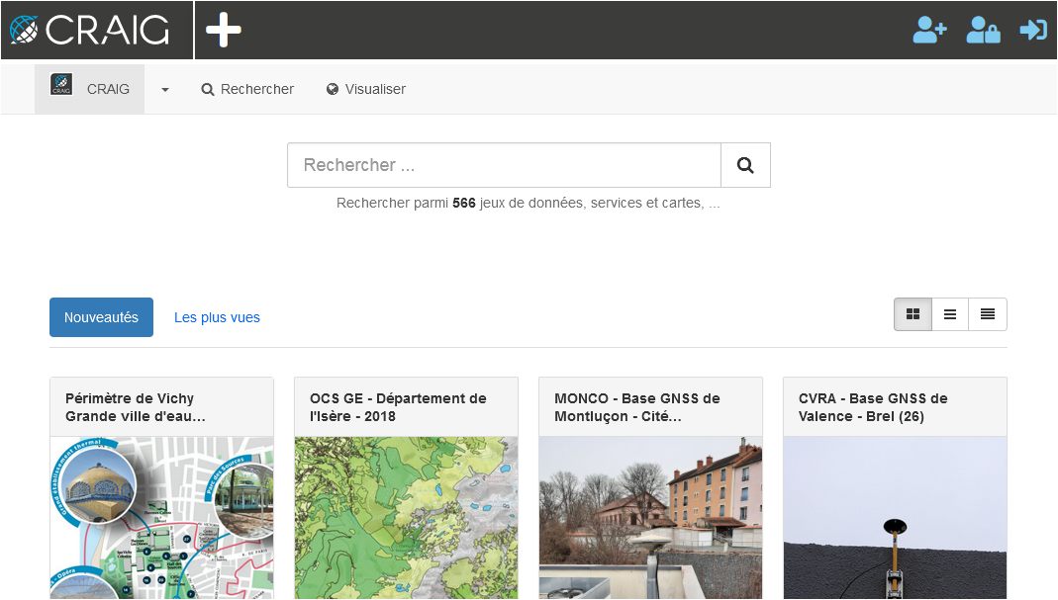
Task: Click the create account user-plus icon
Action: [x=929, y=31]
